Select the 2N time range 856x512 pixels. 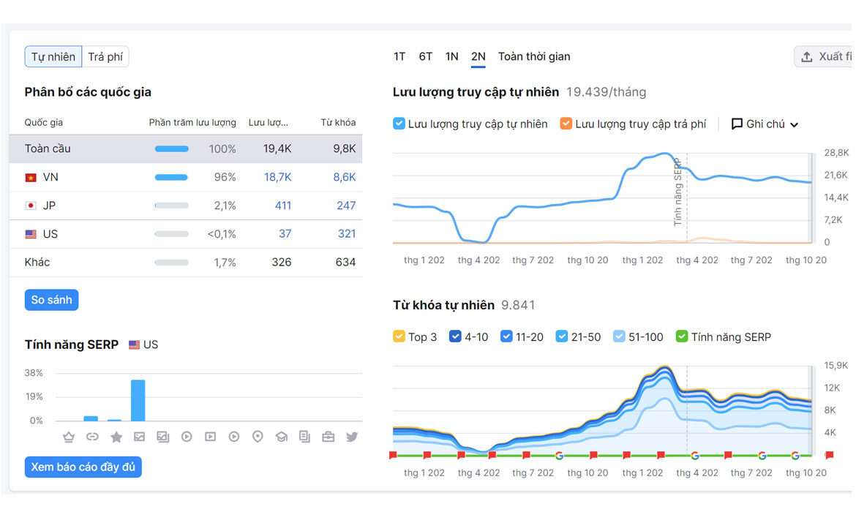(478, 57)
